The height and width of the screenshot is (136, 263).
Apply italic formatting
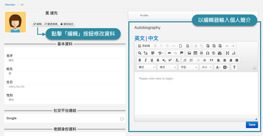pos(145,60)
